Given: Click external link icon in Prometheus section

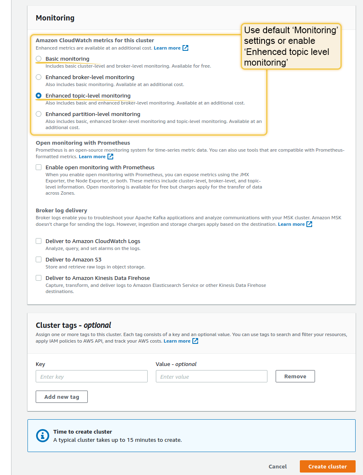Looking at the screenshot, I should (x=110, y=157).
